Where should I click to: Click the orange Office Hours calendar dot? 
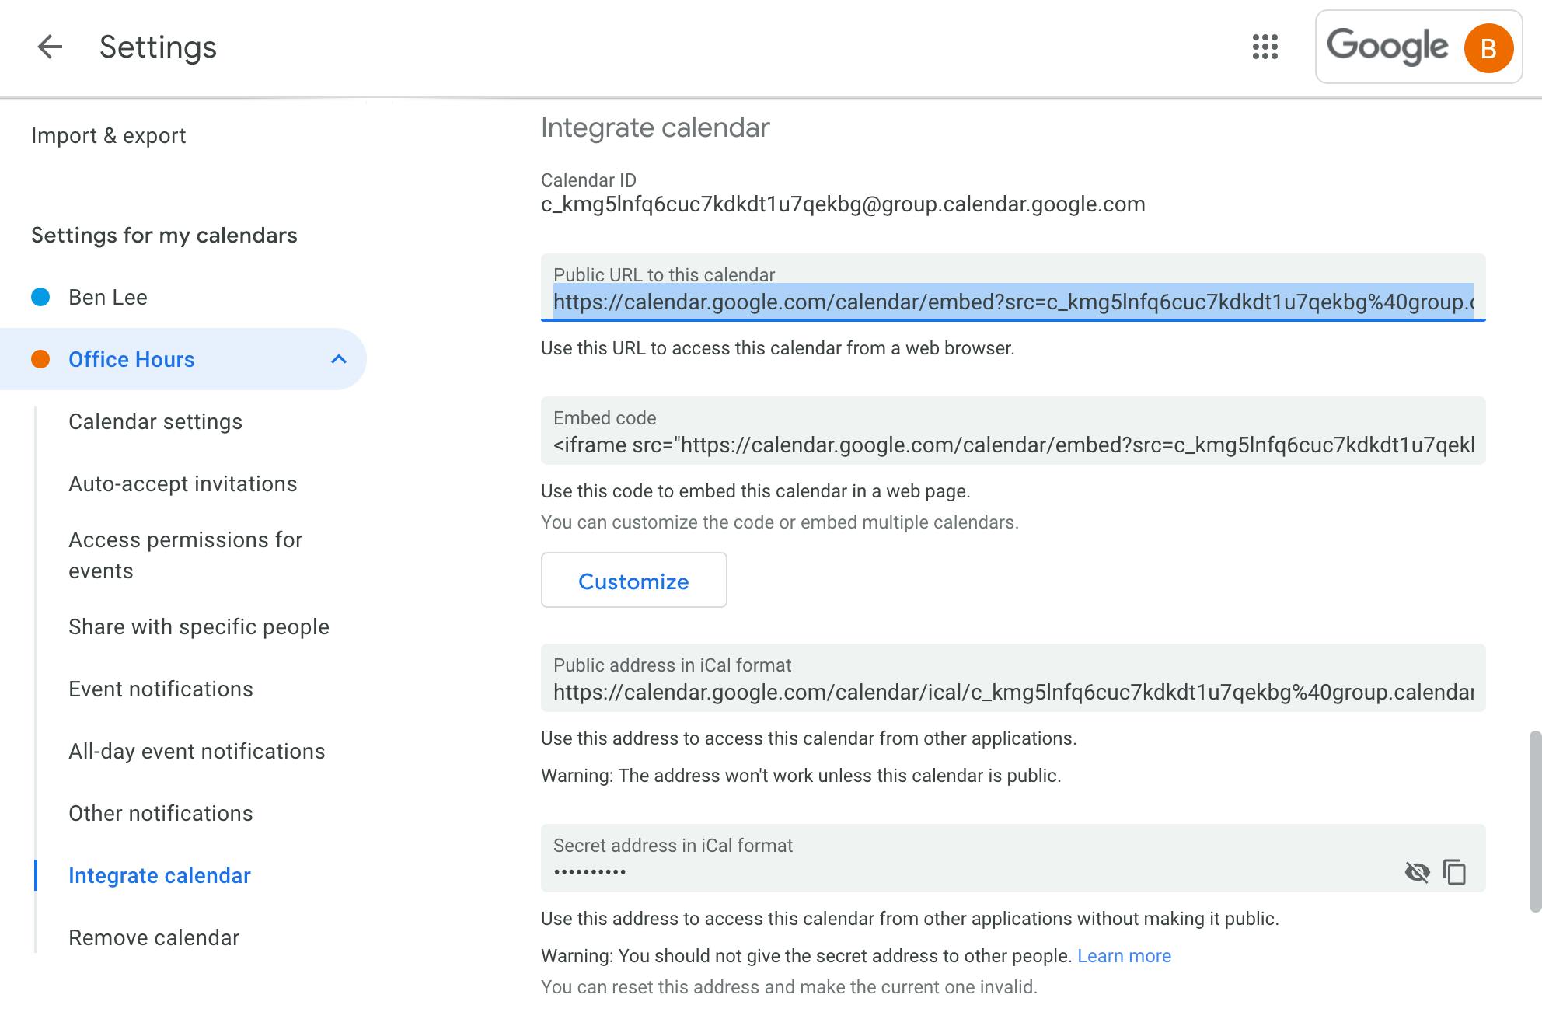click(40, 359)
